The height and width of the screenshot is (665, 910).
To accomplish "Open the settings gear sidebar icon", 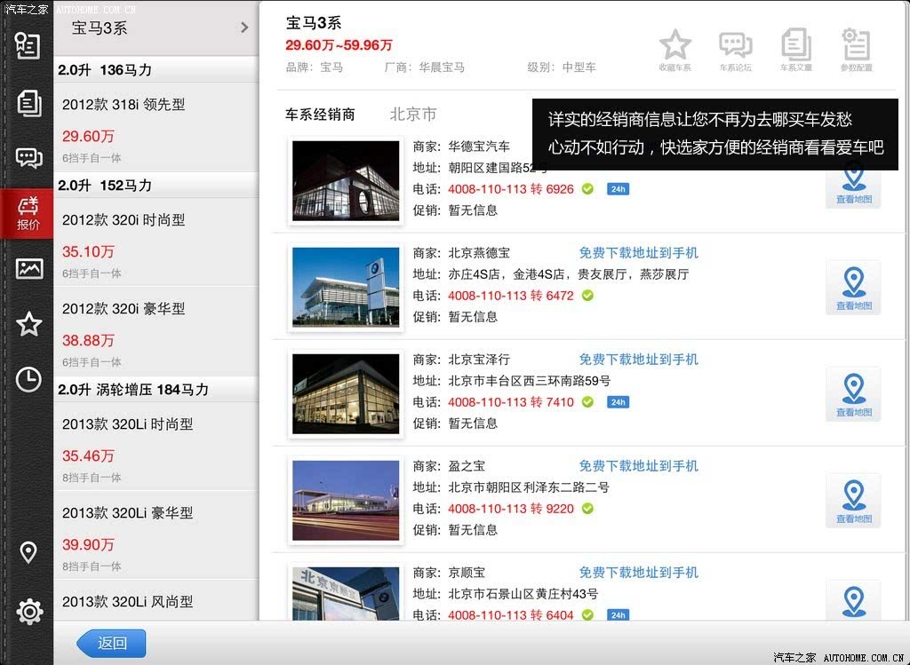I will [x=29, y=611].
